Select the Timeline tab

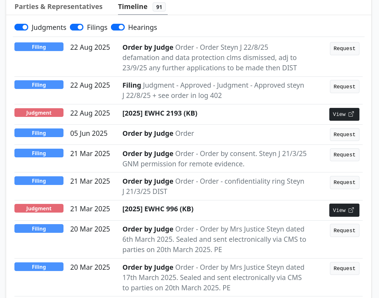point(133,7)
